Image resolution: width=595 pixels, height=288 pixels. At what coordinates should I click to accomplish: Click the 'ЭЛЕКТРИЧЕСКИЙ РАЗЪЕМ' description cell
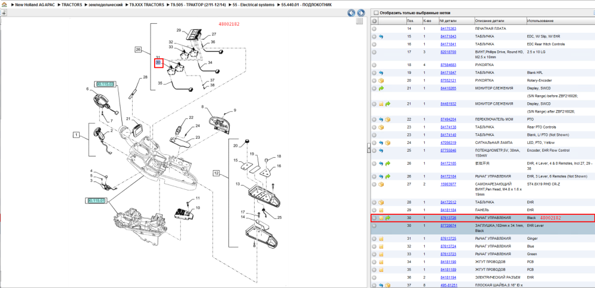coord(497,277)
